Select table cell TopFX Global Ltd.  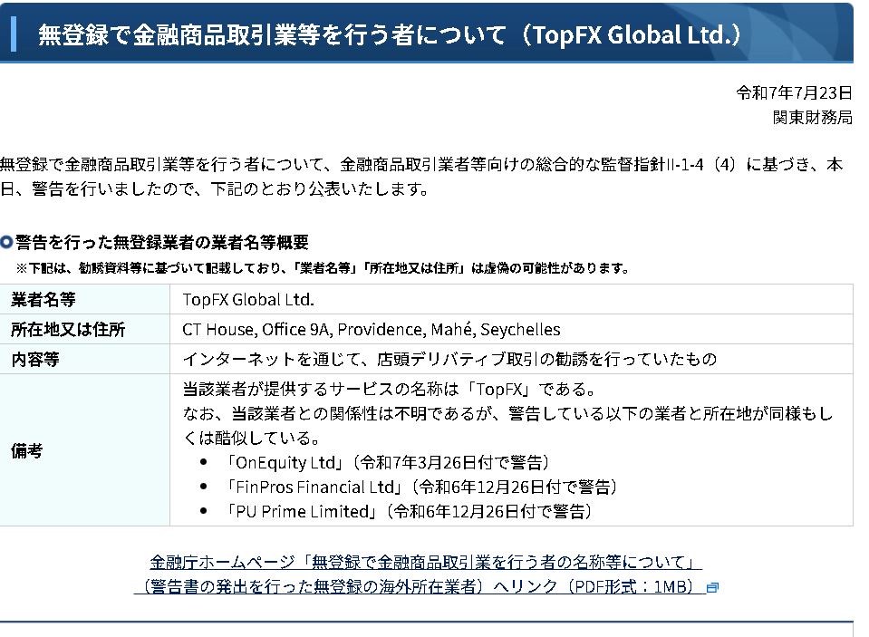click(x=512, y=299)
